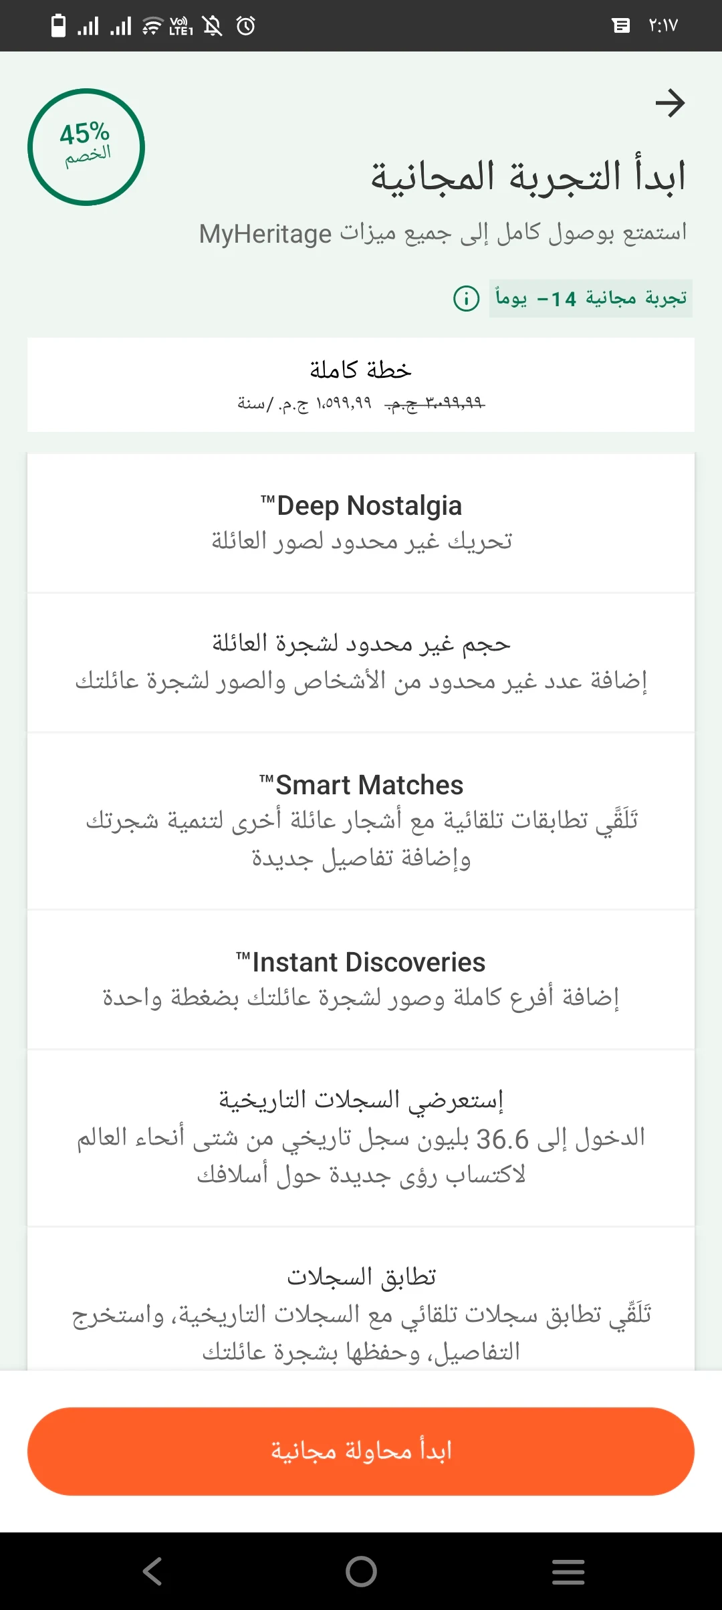This screenshot has height=1610, width=722.
Task: Tap the alarm clock status icon
Action: (246, 26)
